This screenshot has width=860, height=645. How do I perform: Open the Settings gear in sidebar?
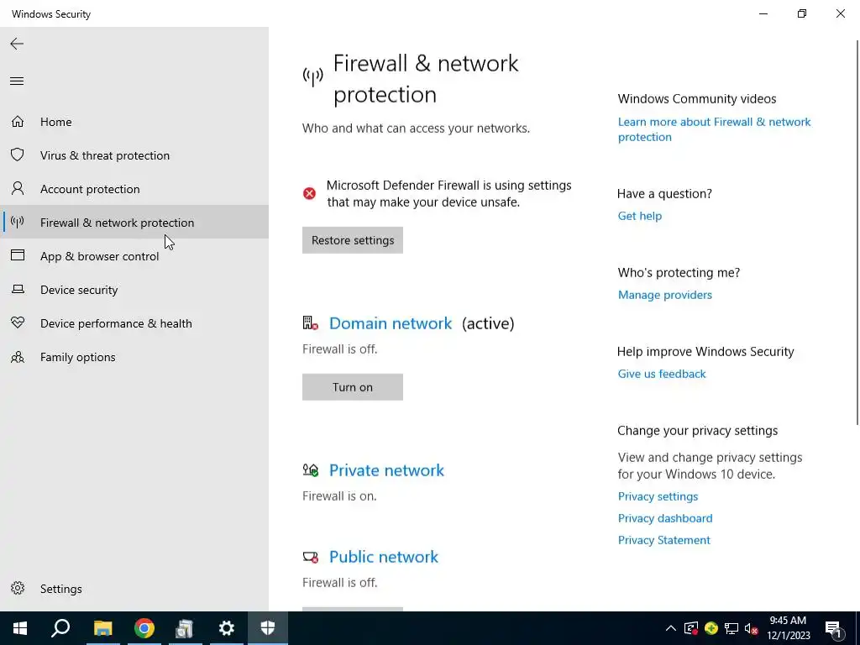pos(18,589)
